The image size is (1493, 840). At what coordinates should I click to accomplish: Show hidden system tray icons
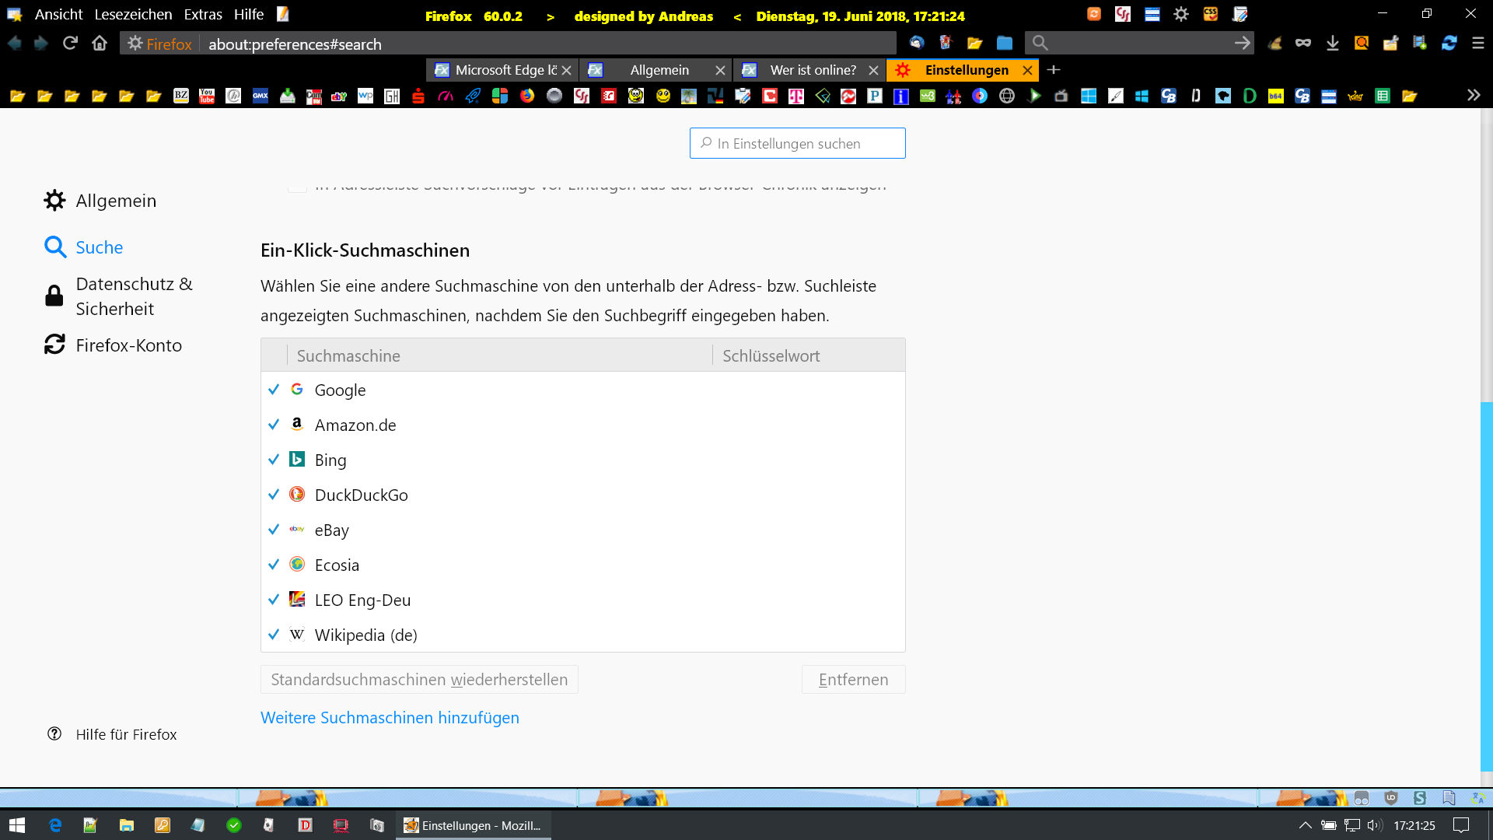coord(1305,825)
